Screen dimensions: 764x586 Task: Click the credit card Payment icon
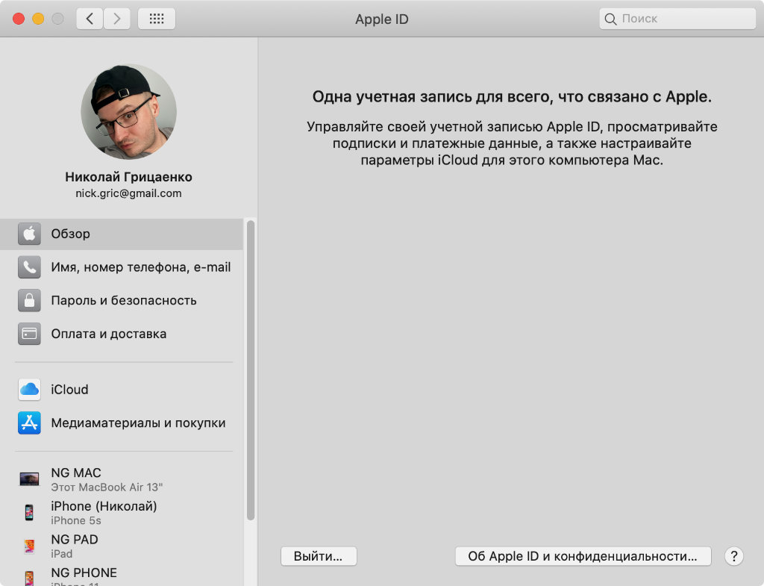click(x=29, y=334)
